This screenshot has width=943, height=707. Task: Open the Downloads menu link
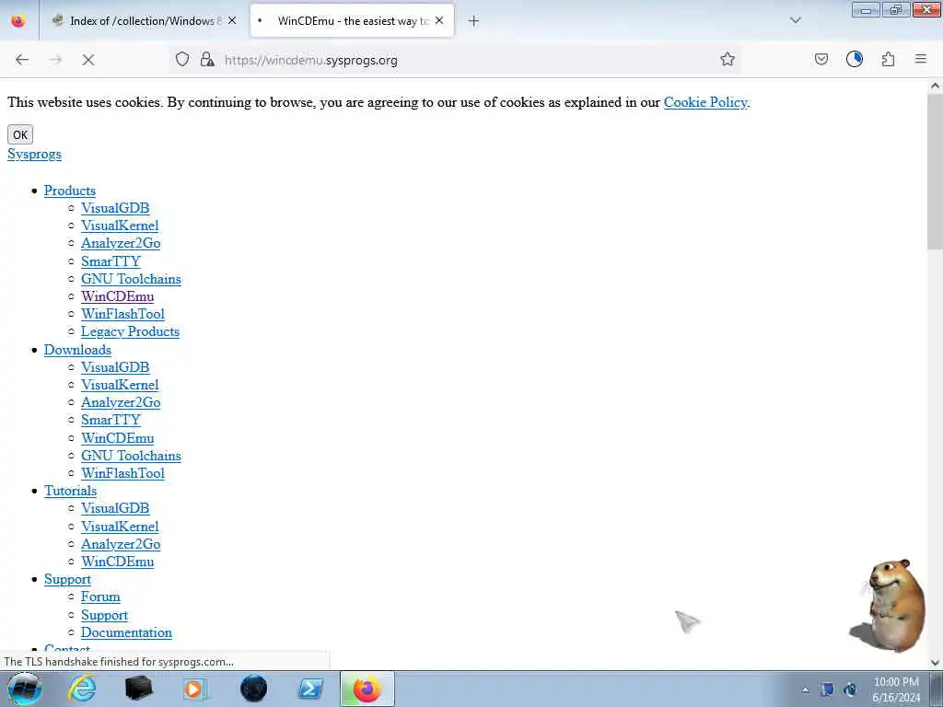(x=77, y=349)
